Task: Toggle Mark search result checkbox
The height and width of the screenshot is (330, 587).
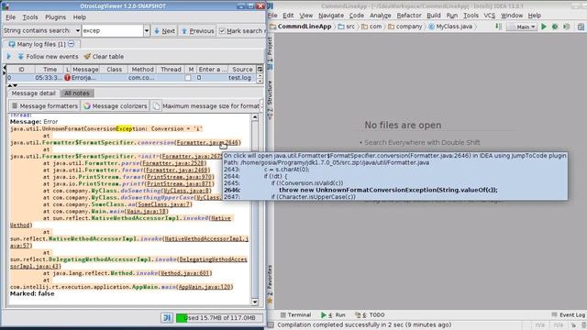Action: 222,31
